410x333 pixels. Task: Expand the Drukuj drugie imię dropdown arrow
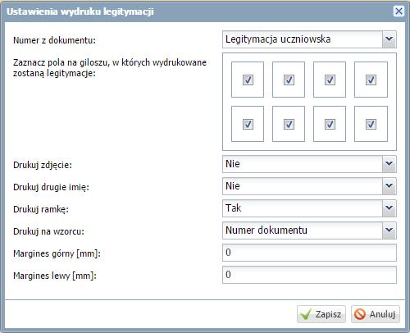click(x=389, y=186)
